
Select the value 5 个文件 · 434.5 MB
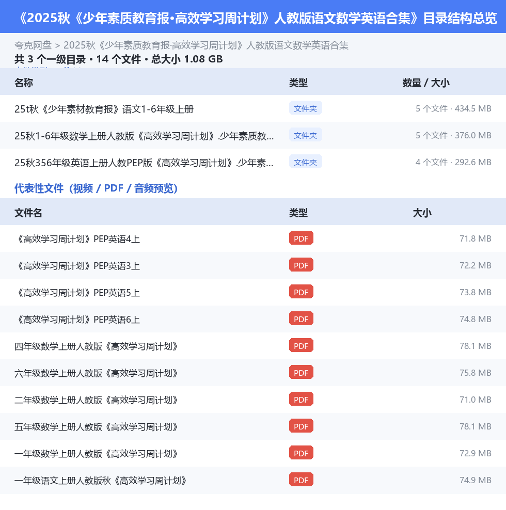click(453, 108)
